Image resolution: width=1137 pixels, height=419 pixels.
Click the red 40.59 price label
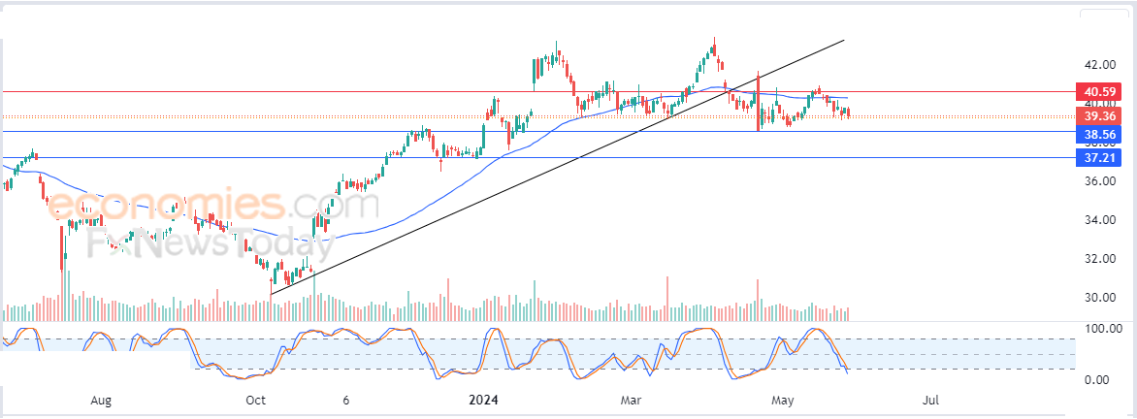click(1098, 92)
